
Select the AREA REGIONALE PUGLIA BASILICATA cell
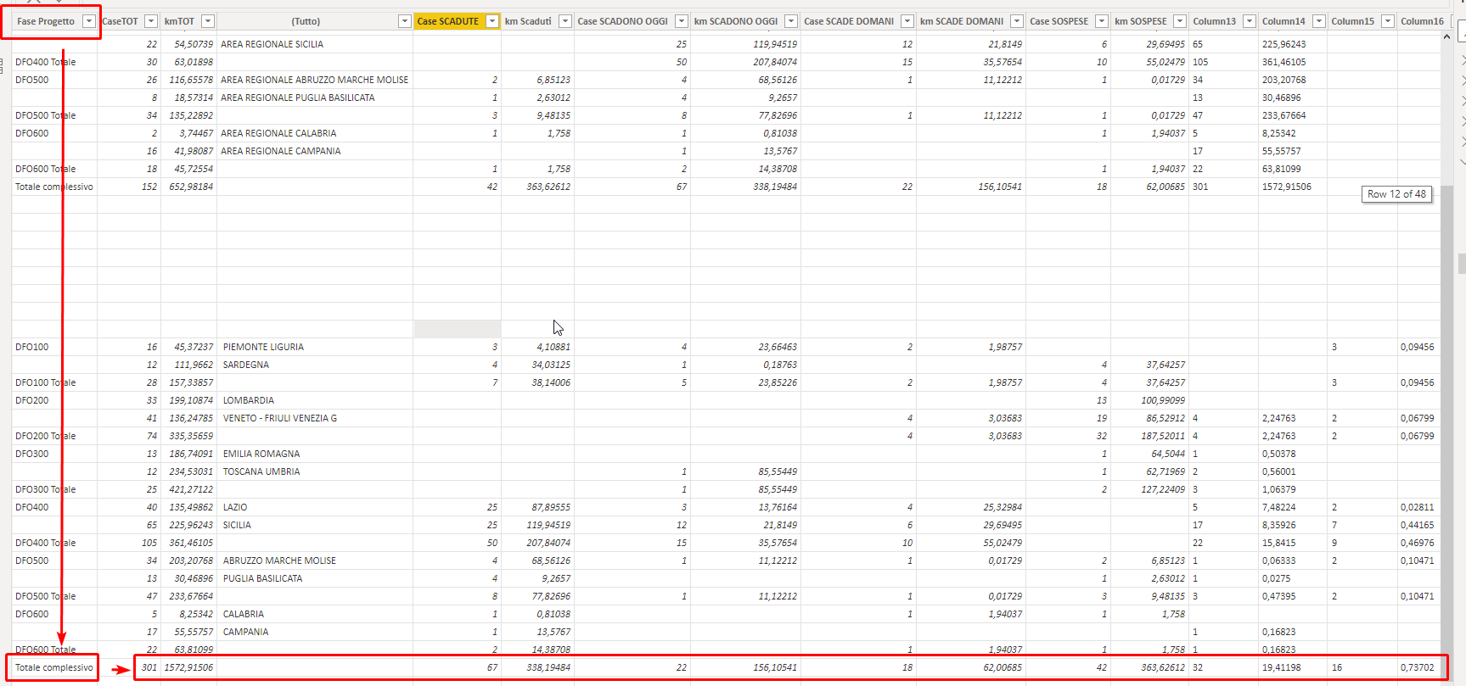tap(315, 98)
